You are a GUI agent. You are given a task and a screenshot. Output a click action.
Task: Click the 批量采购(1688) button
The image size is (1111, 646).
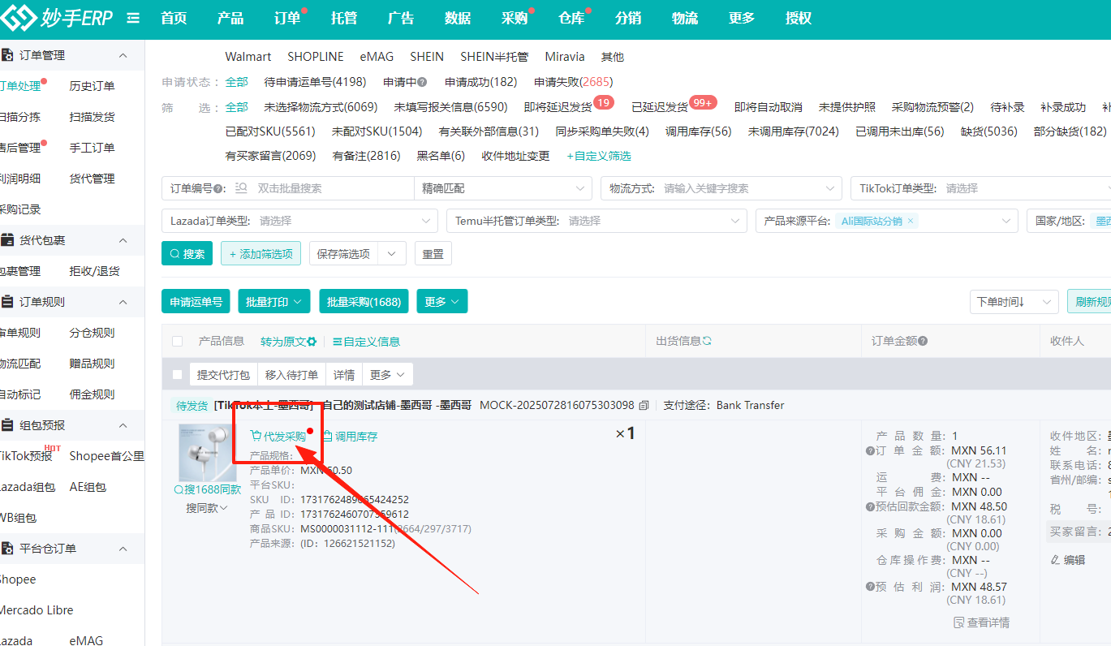(364, 301)
